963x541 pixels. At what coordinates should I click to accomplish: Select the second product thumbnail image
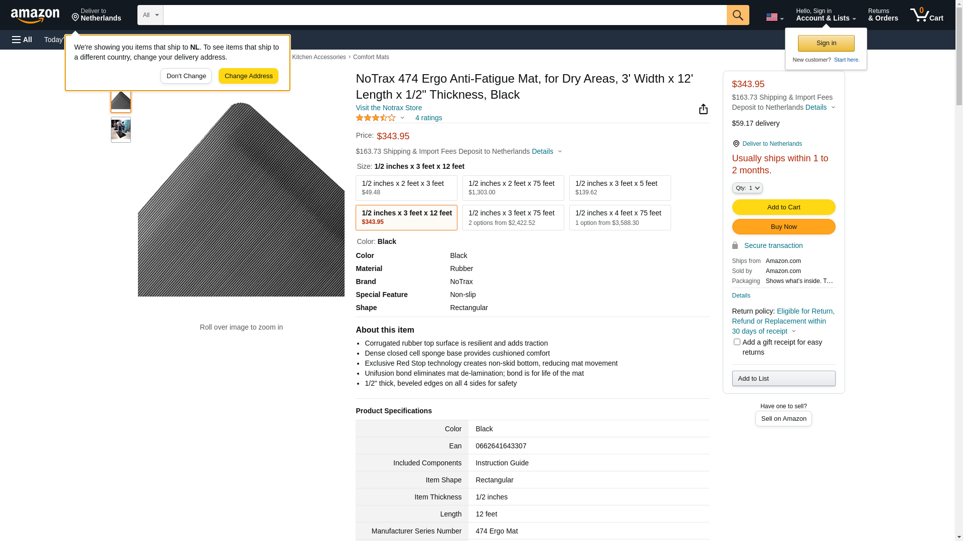point(121,130)
